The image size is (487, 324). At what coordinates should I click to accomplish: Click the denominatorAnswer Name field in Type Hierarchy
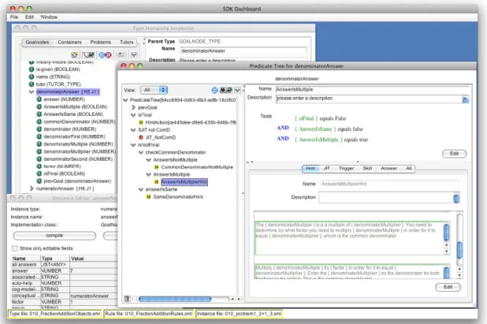[x=243, y=50]
